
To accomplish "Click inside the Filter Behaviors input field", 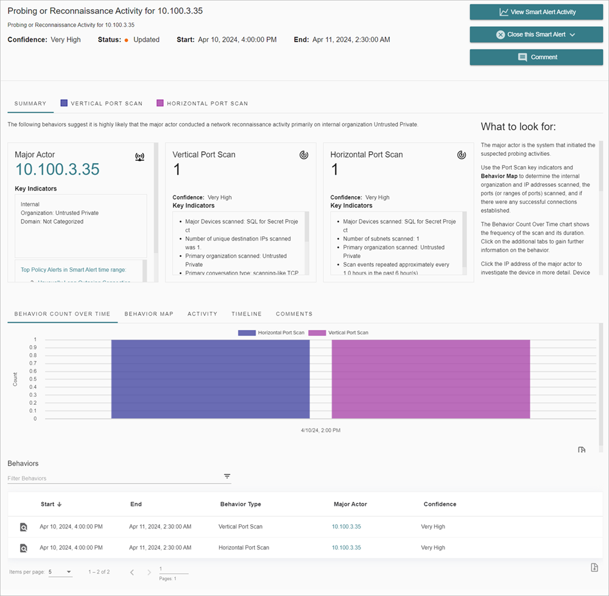I will [x=91, y=478].
